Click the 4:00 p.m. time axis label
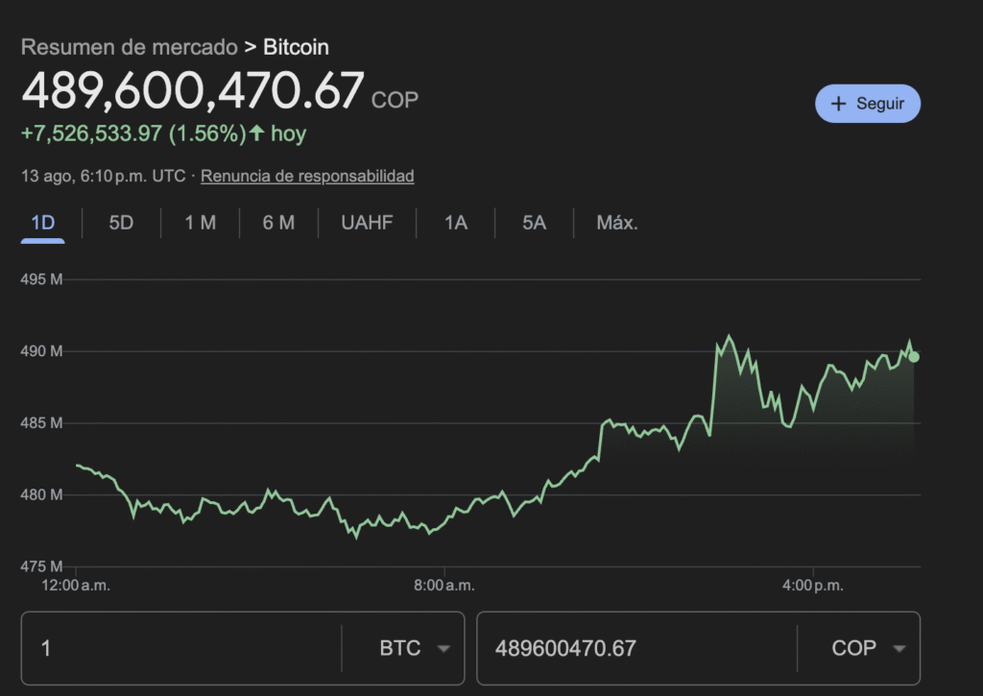Image resolution: width=983 pixels, height=696 pixels. (x=812, y=586)
